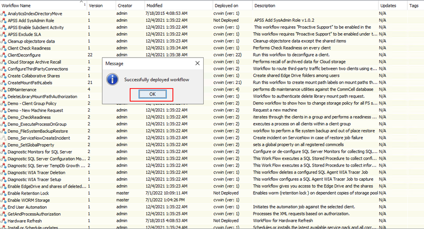Click the Updates column header
424x229 pixels.
(x=388, y=5)
